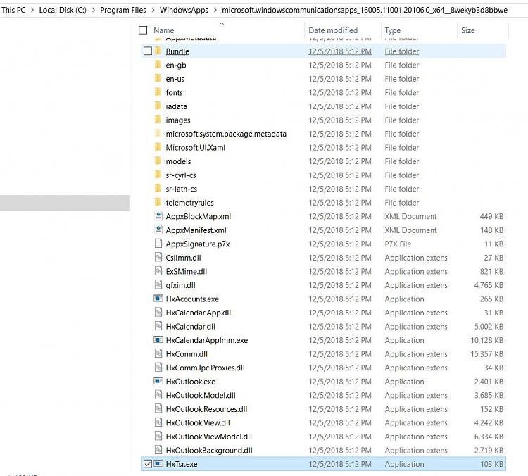This screenshot has width=528, height=476.
Task: Click the AppxSignature.p7x file icon
Action: tap(158, 244)
